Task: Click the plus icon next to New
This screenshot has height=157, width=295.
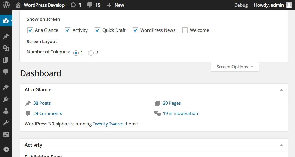Action: pos(109,5)
